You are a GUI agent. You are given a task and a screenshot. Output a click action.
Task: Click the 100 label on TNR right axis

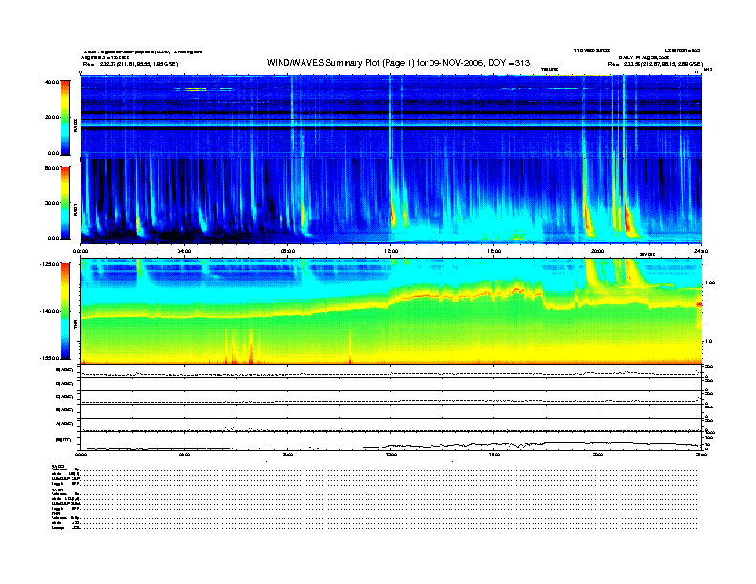pos(711,282)
